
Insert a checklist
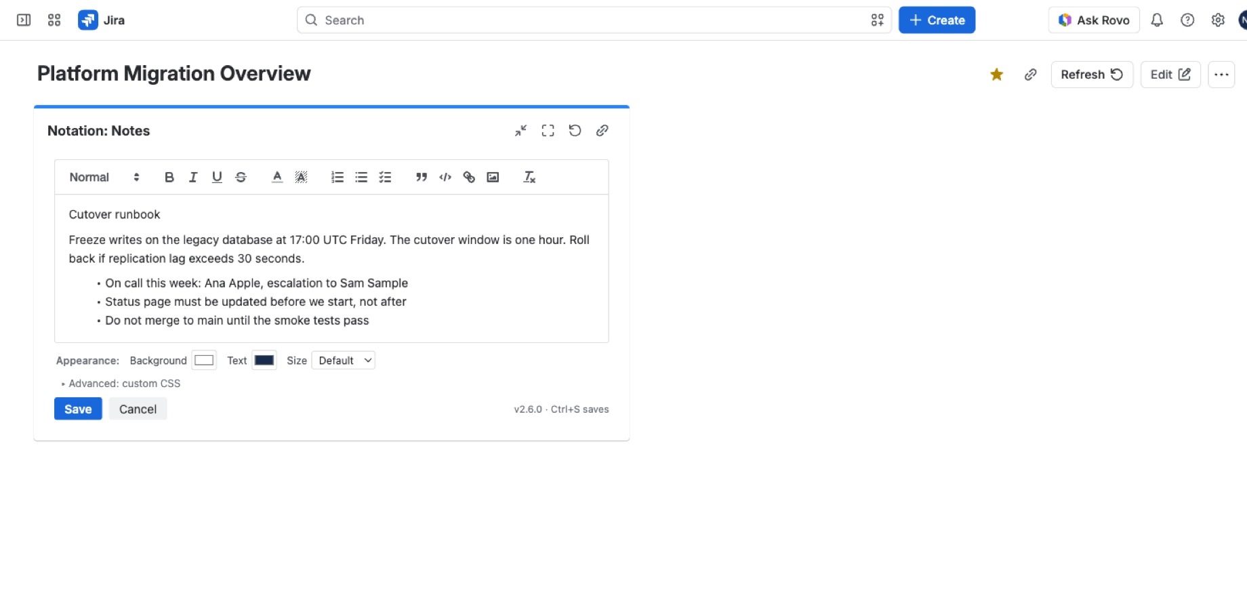click(x=385, y=177)
